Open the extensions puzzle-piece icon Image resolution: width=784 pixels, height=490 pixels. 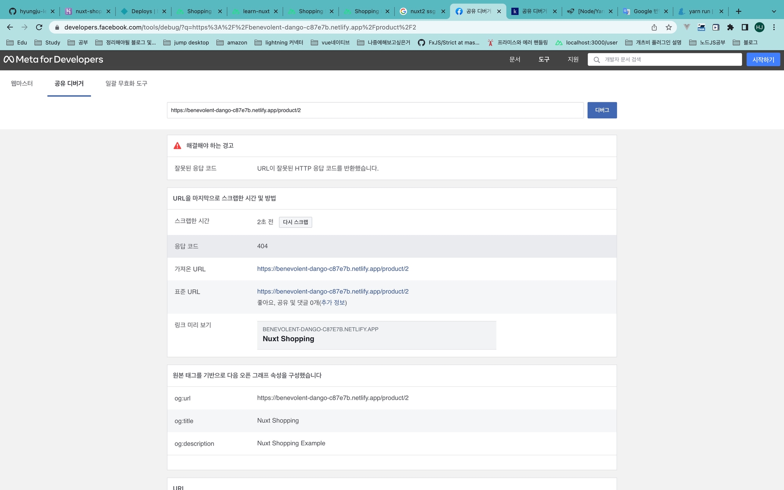click(x=730, y=27)
